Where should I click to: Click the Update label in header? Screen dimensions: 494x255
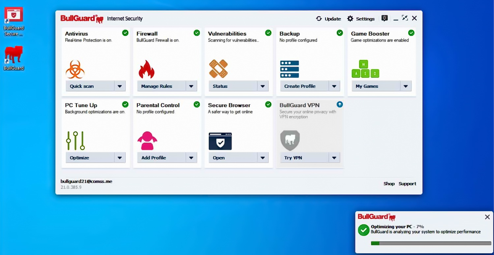[333, 19]
